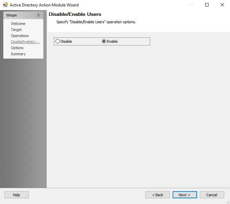This screenshot has width=230, height=204.
Task: Minimize the wizard window
Action: 192,5
